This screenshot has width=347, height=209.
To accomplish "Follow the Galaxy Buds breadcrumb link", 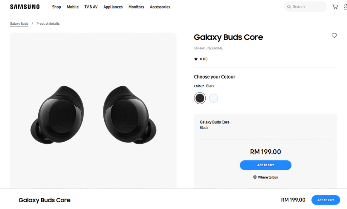I will (19, 24).
